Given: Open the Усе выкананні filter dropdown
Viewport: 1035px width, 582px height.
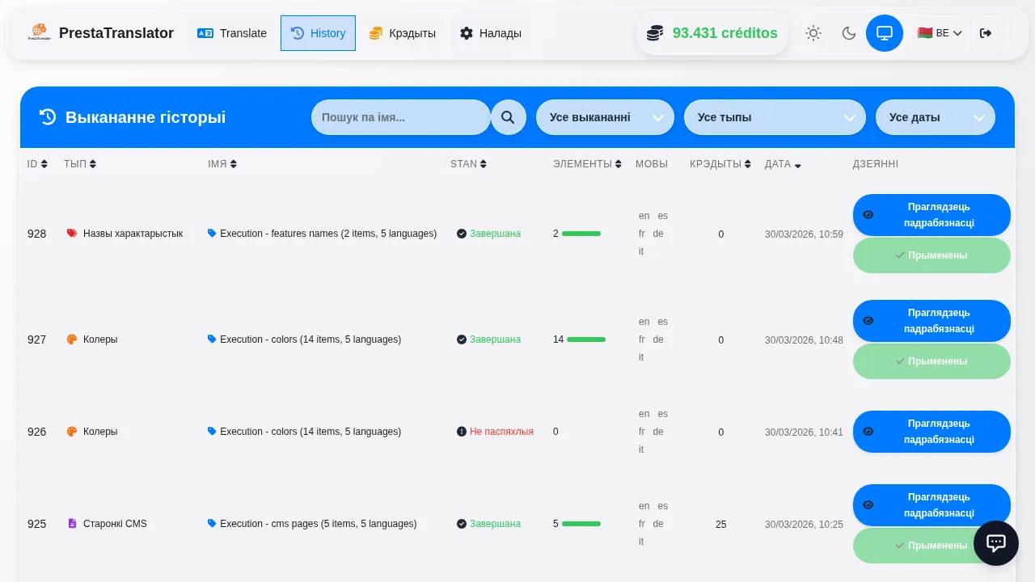Looking at the screenshot, I should click(605, 117).
